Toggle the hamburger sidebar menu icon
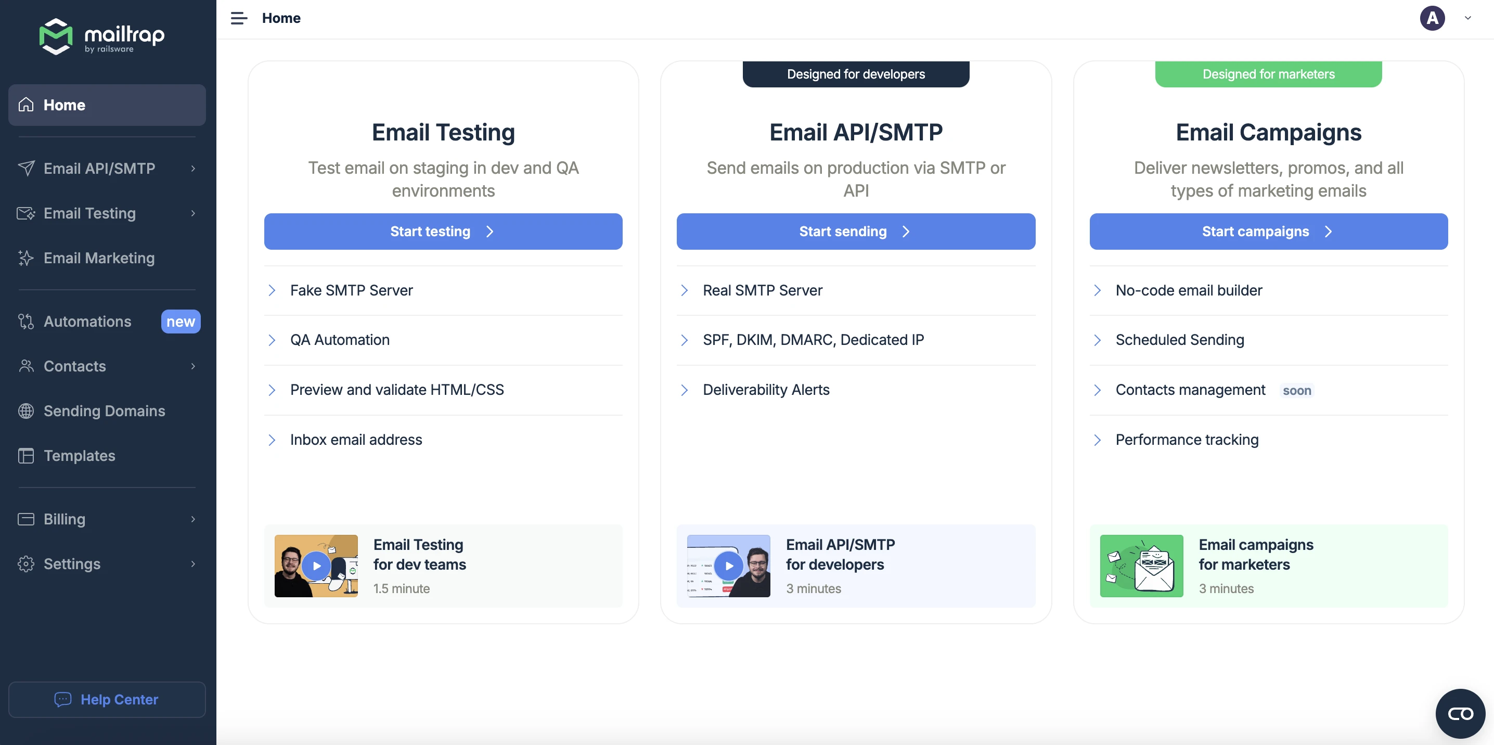The width and height of the screenshot is (1494, 745). click(x=238, y=18)
